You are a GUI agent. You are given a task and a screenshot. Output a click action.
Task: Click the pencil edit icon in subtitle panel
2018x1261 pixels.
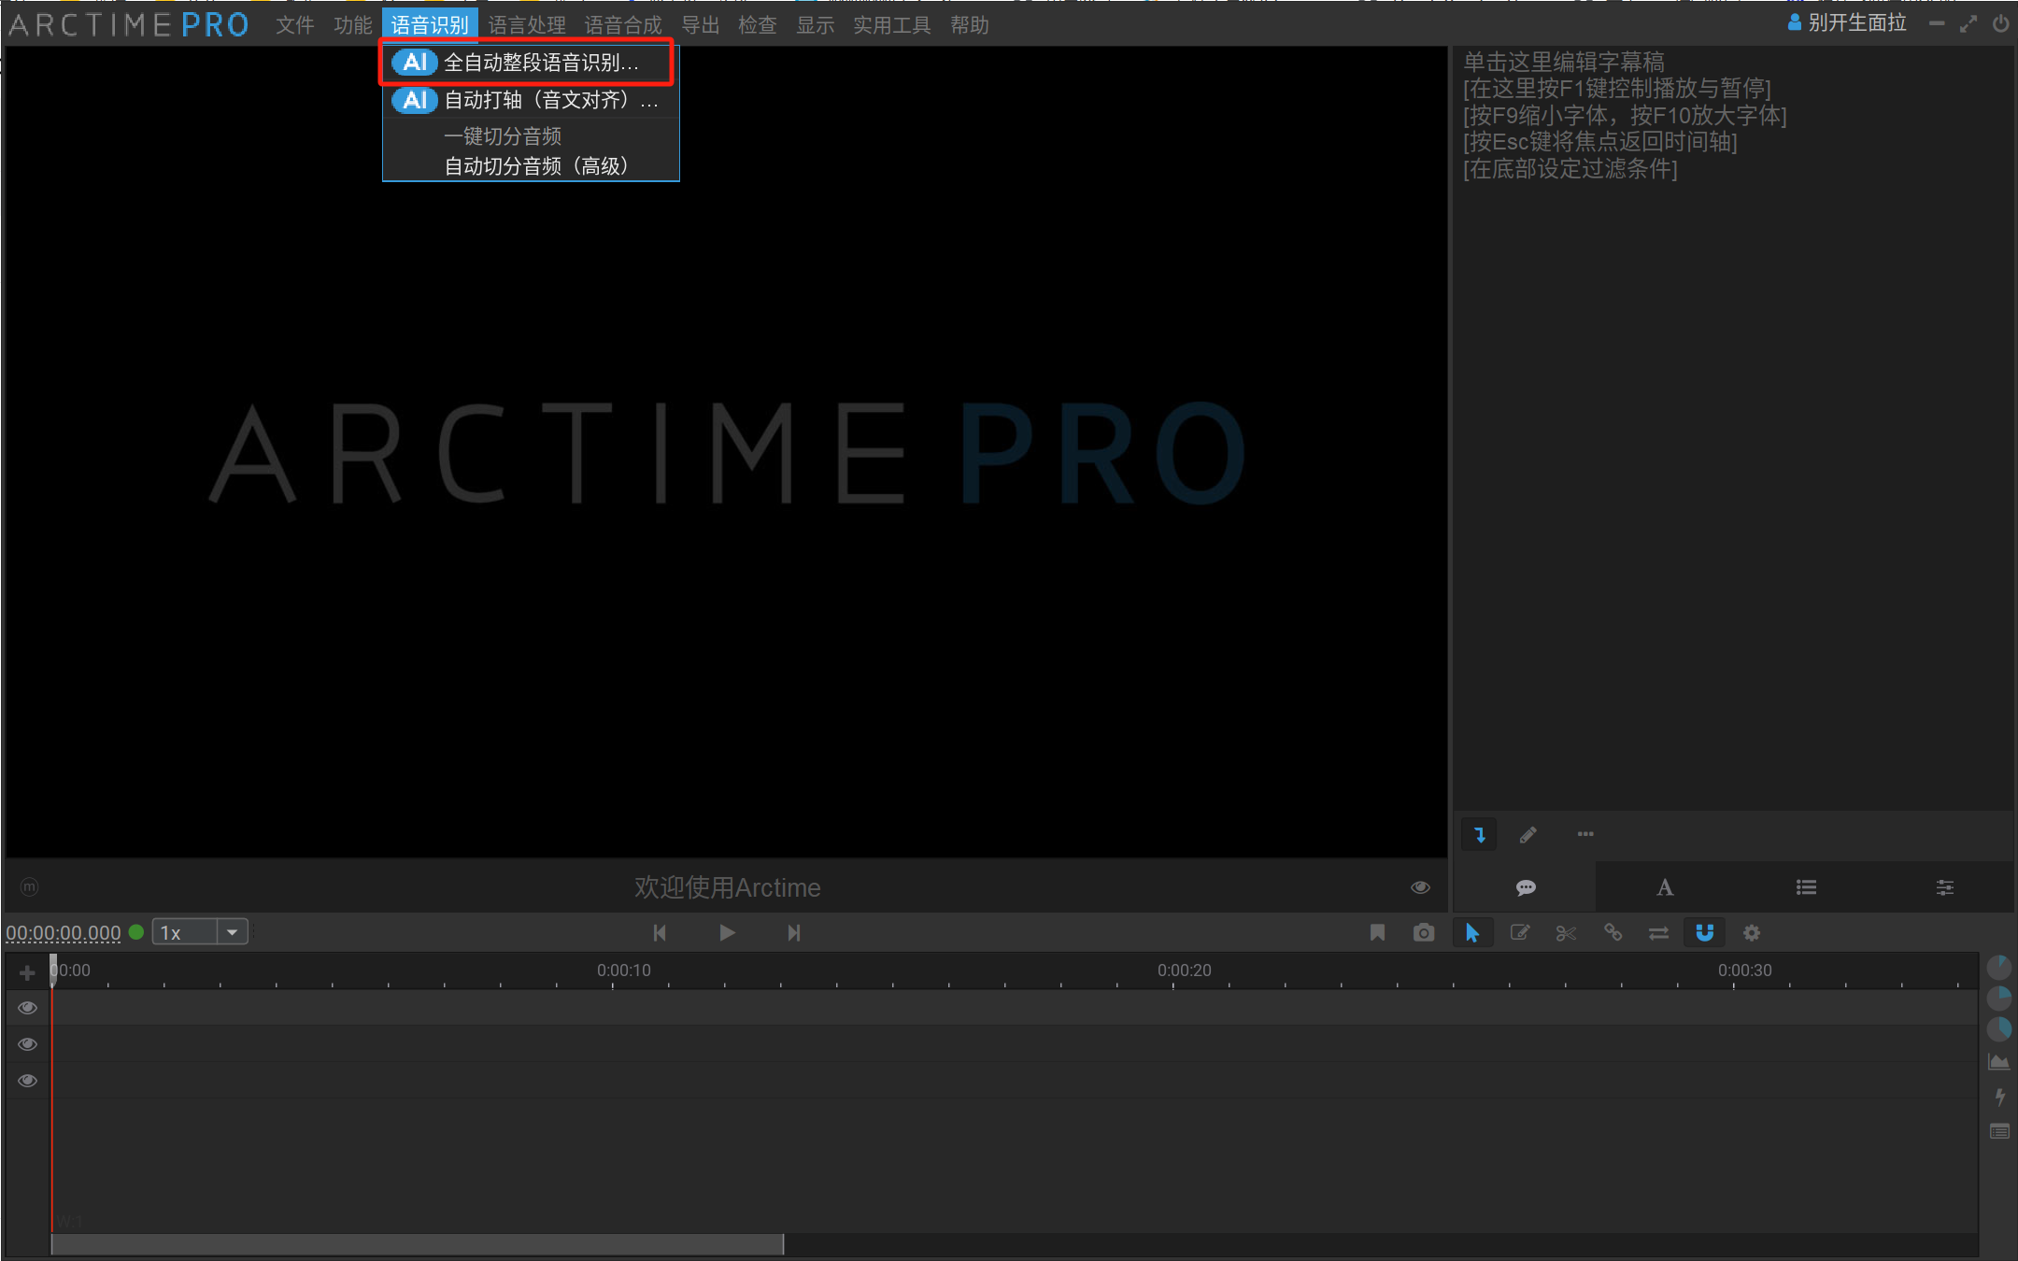[1528, 834]
